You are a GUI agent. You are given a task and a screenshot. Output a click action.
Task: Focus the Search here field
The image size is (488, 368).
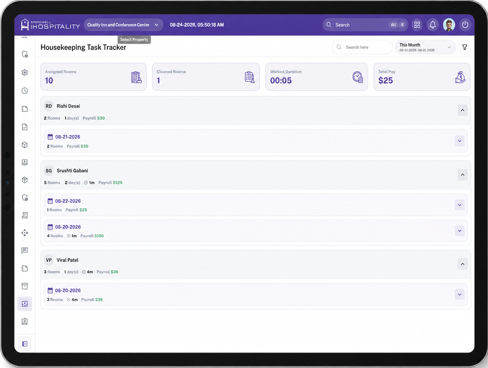click(x=362, y=47)
